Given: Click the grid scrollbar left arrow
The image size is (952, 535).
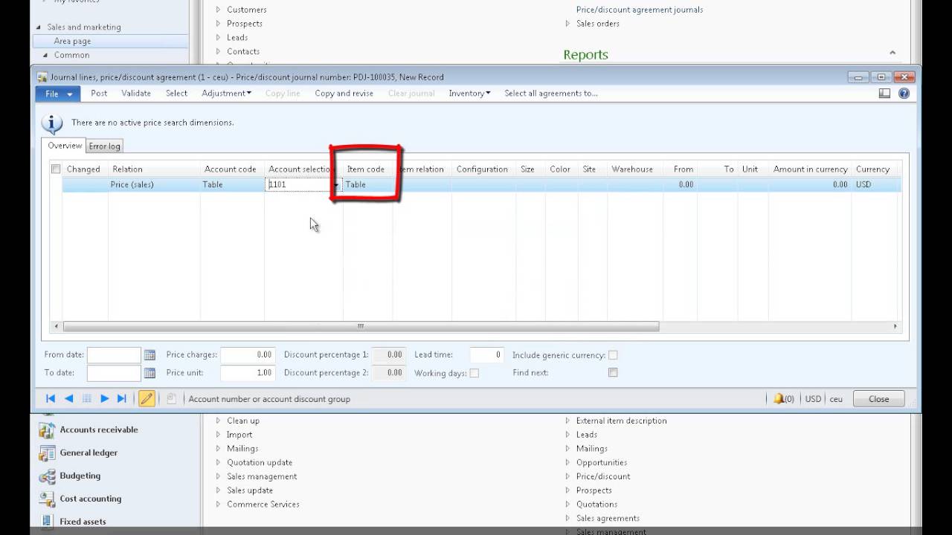Looking at the screenshot, I should click(57, 326).
